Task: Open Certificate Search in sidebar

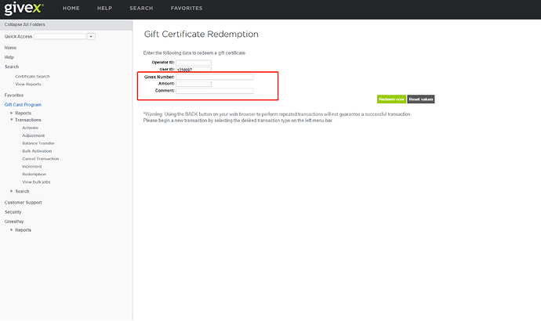Action: pyautogui.click(x=32, y=77)
